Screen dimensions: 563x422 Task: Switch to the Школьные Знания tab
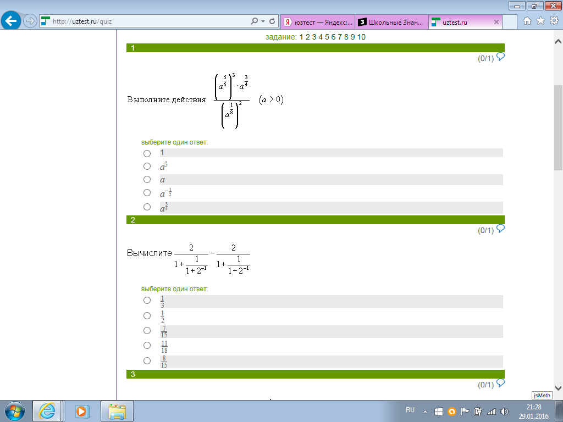(390, 23)
